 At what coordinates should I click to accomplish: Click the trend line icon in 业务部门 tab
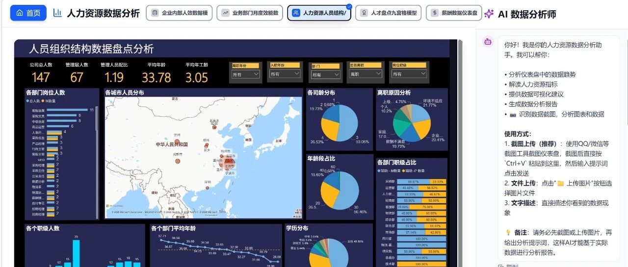tap(226, 13)
